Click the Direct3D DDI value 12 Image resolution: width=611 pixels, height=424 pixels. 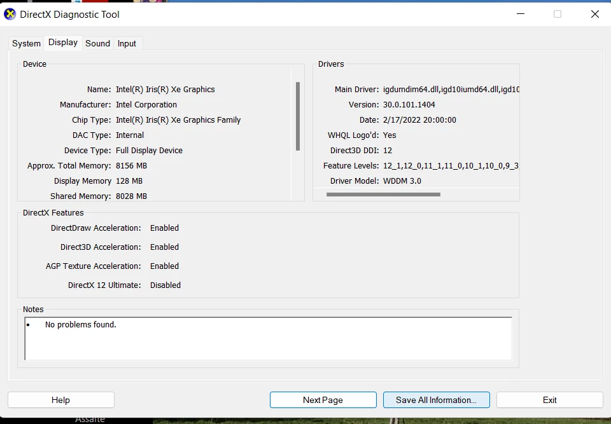(388, 150)
